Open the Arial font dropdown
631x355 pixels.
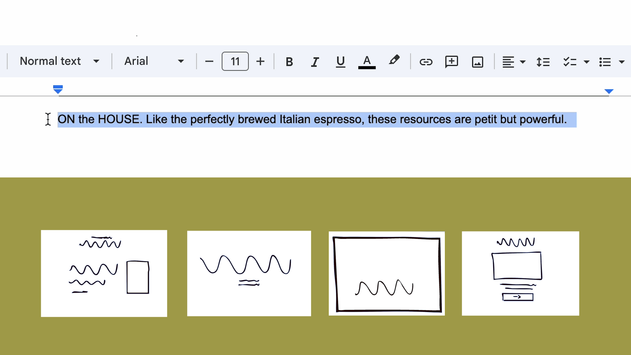point(154,61)
